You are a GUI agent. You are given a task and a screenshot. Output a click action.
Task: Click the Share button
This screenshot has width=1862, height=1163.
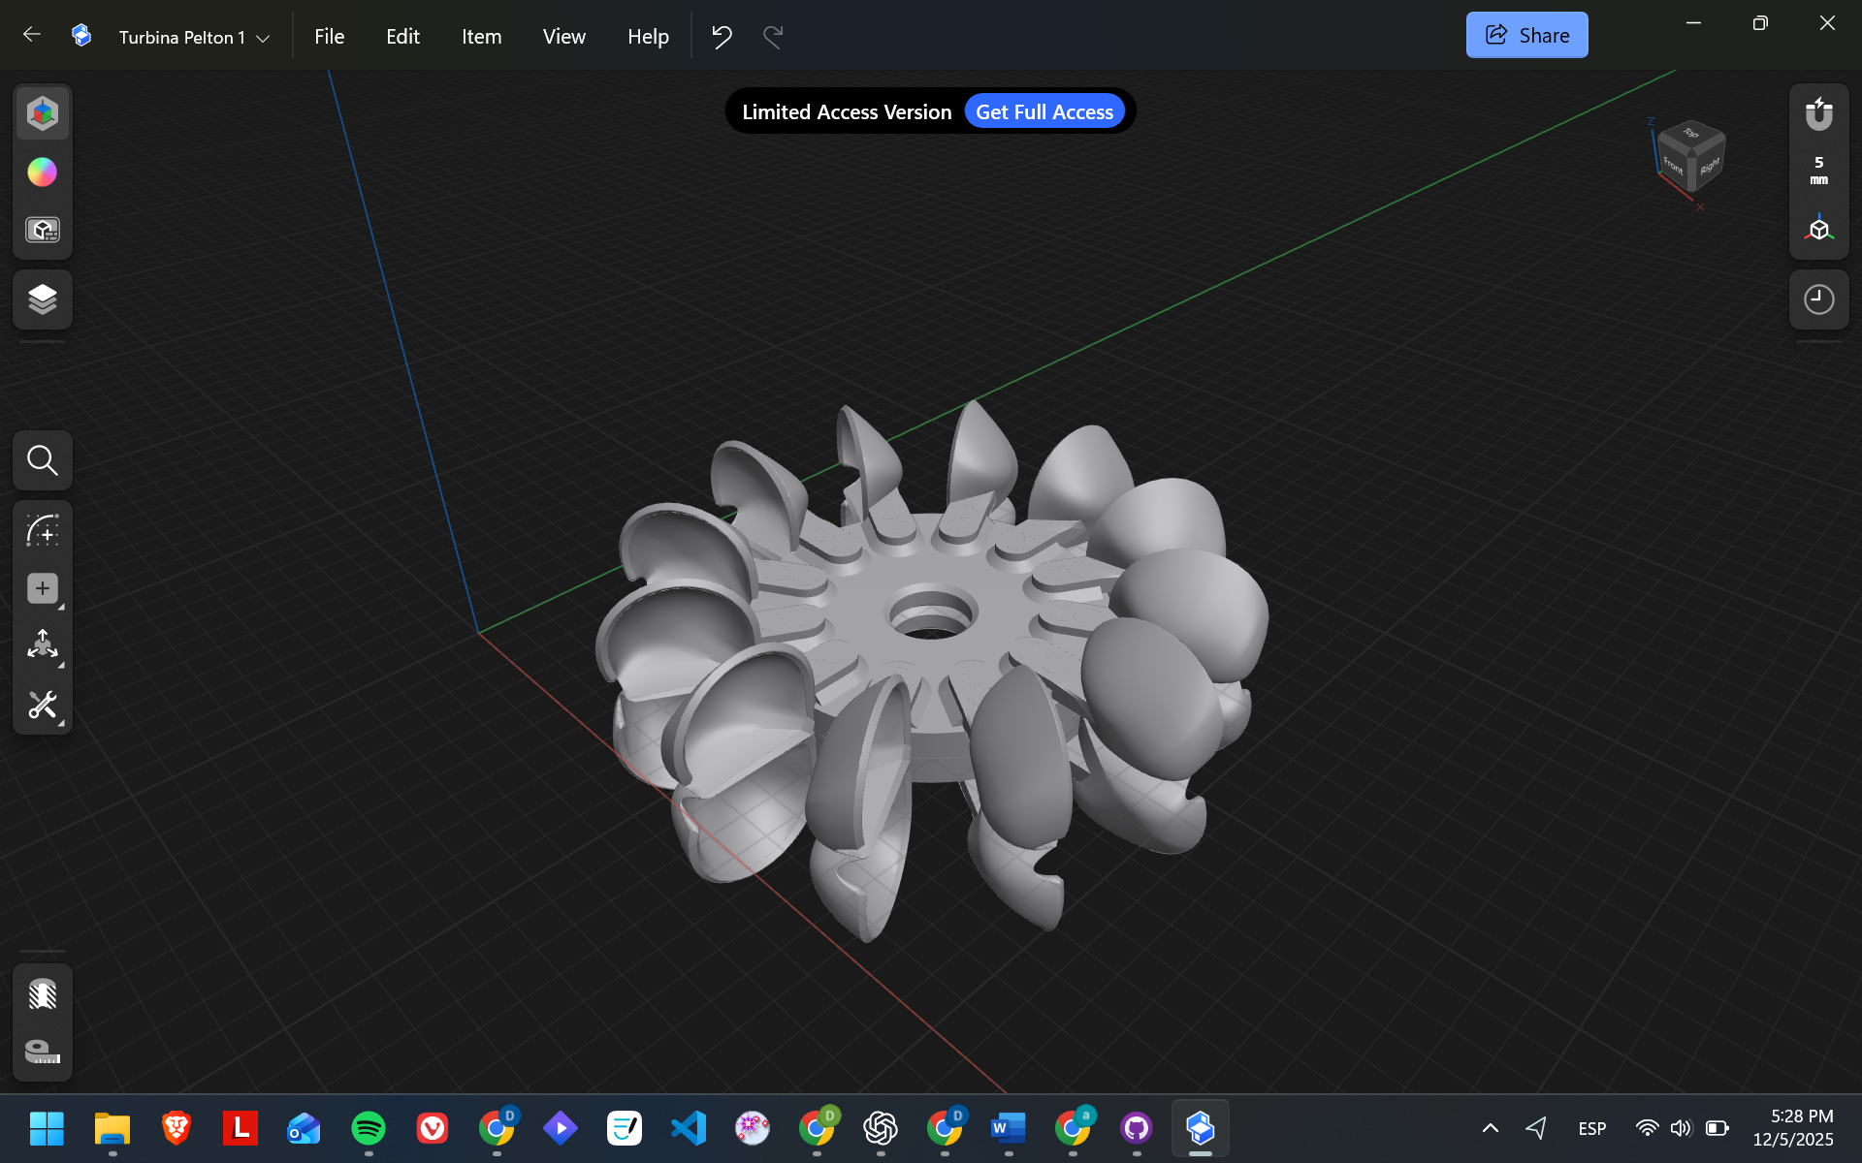pos(1526,35)
